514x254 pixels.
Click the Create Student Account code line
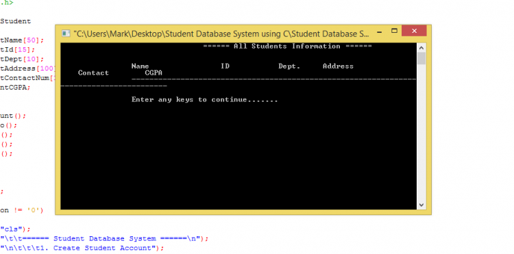pos(82,248)
